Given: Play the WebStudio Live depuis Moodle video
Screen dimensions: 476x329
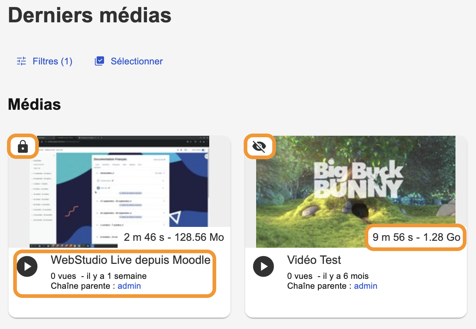Looking at the screenshot, I should click(x=27, y=266).
